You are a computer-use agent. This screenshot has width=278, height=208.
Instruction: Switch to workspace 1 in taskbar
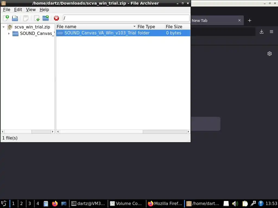13,204
